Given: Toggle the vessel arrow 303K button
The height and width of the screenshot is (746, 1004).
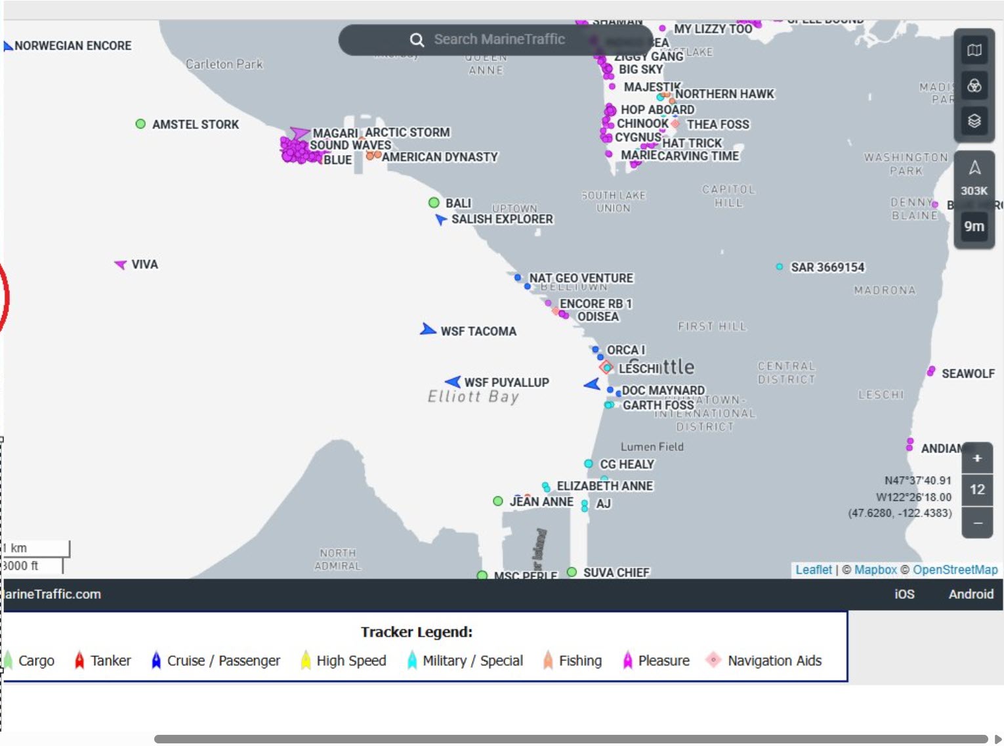Looking at the screenshot, I should coord(974,178).
